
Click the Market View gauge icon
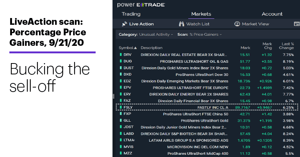pyautogui.click(x=237, y=24)
